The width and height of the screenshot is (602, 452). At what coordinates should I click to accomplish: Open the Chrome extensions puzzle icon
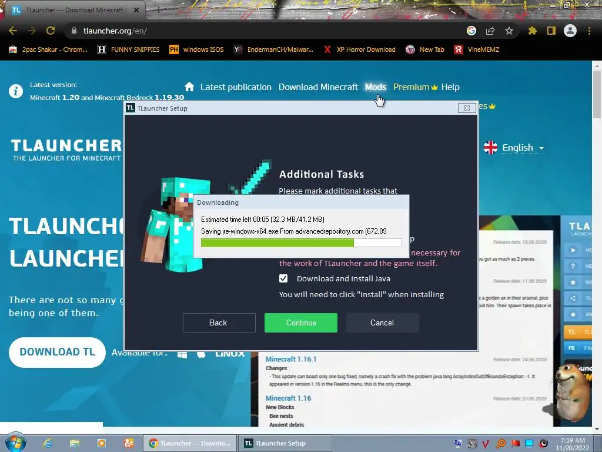tap(533, 31)
